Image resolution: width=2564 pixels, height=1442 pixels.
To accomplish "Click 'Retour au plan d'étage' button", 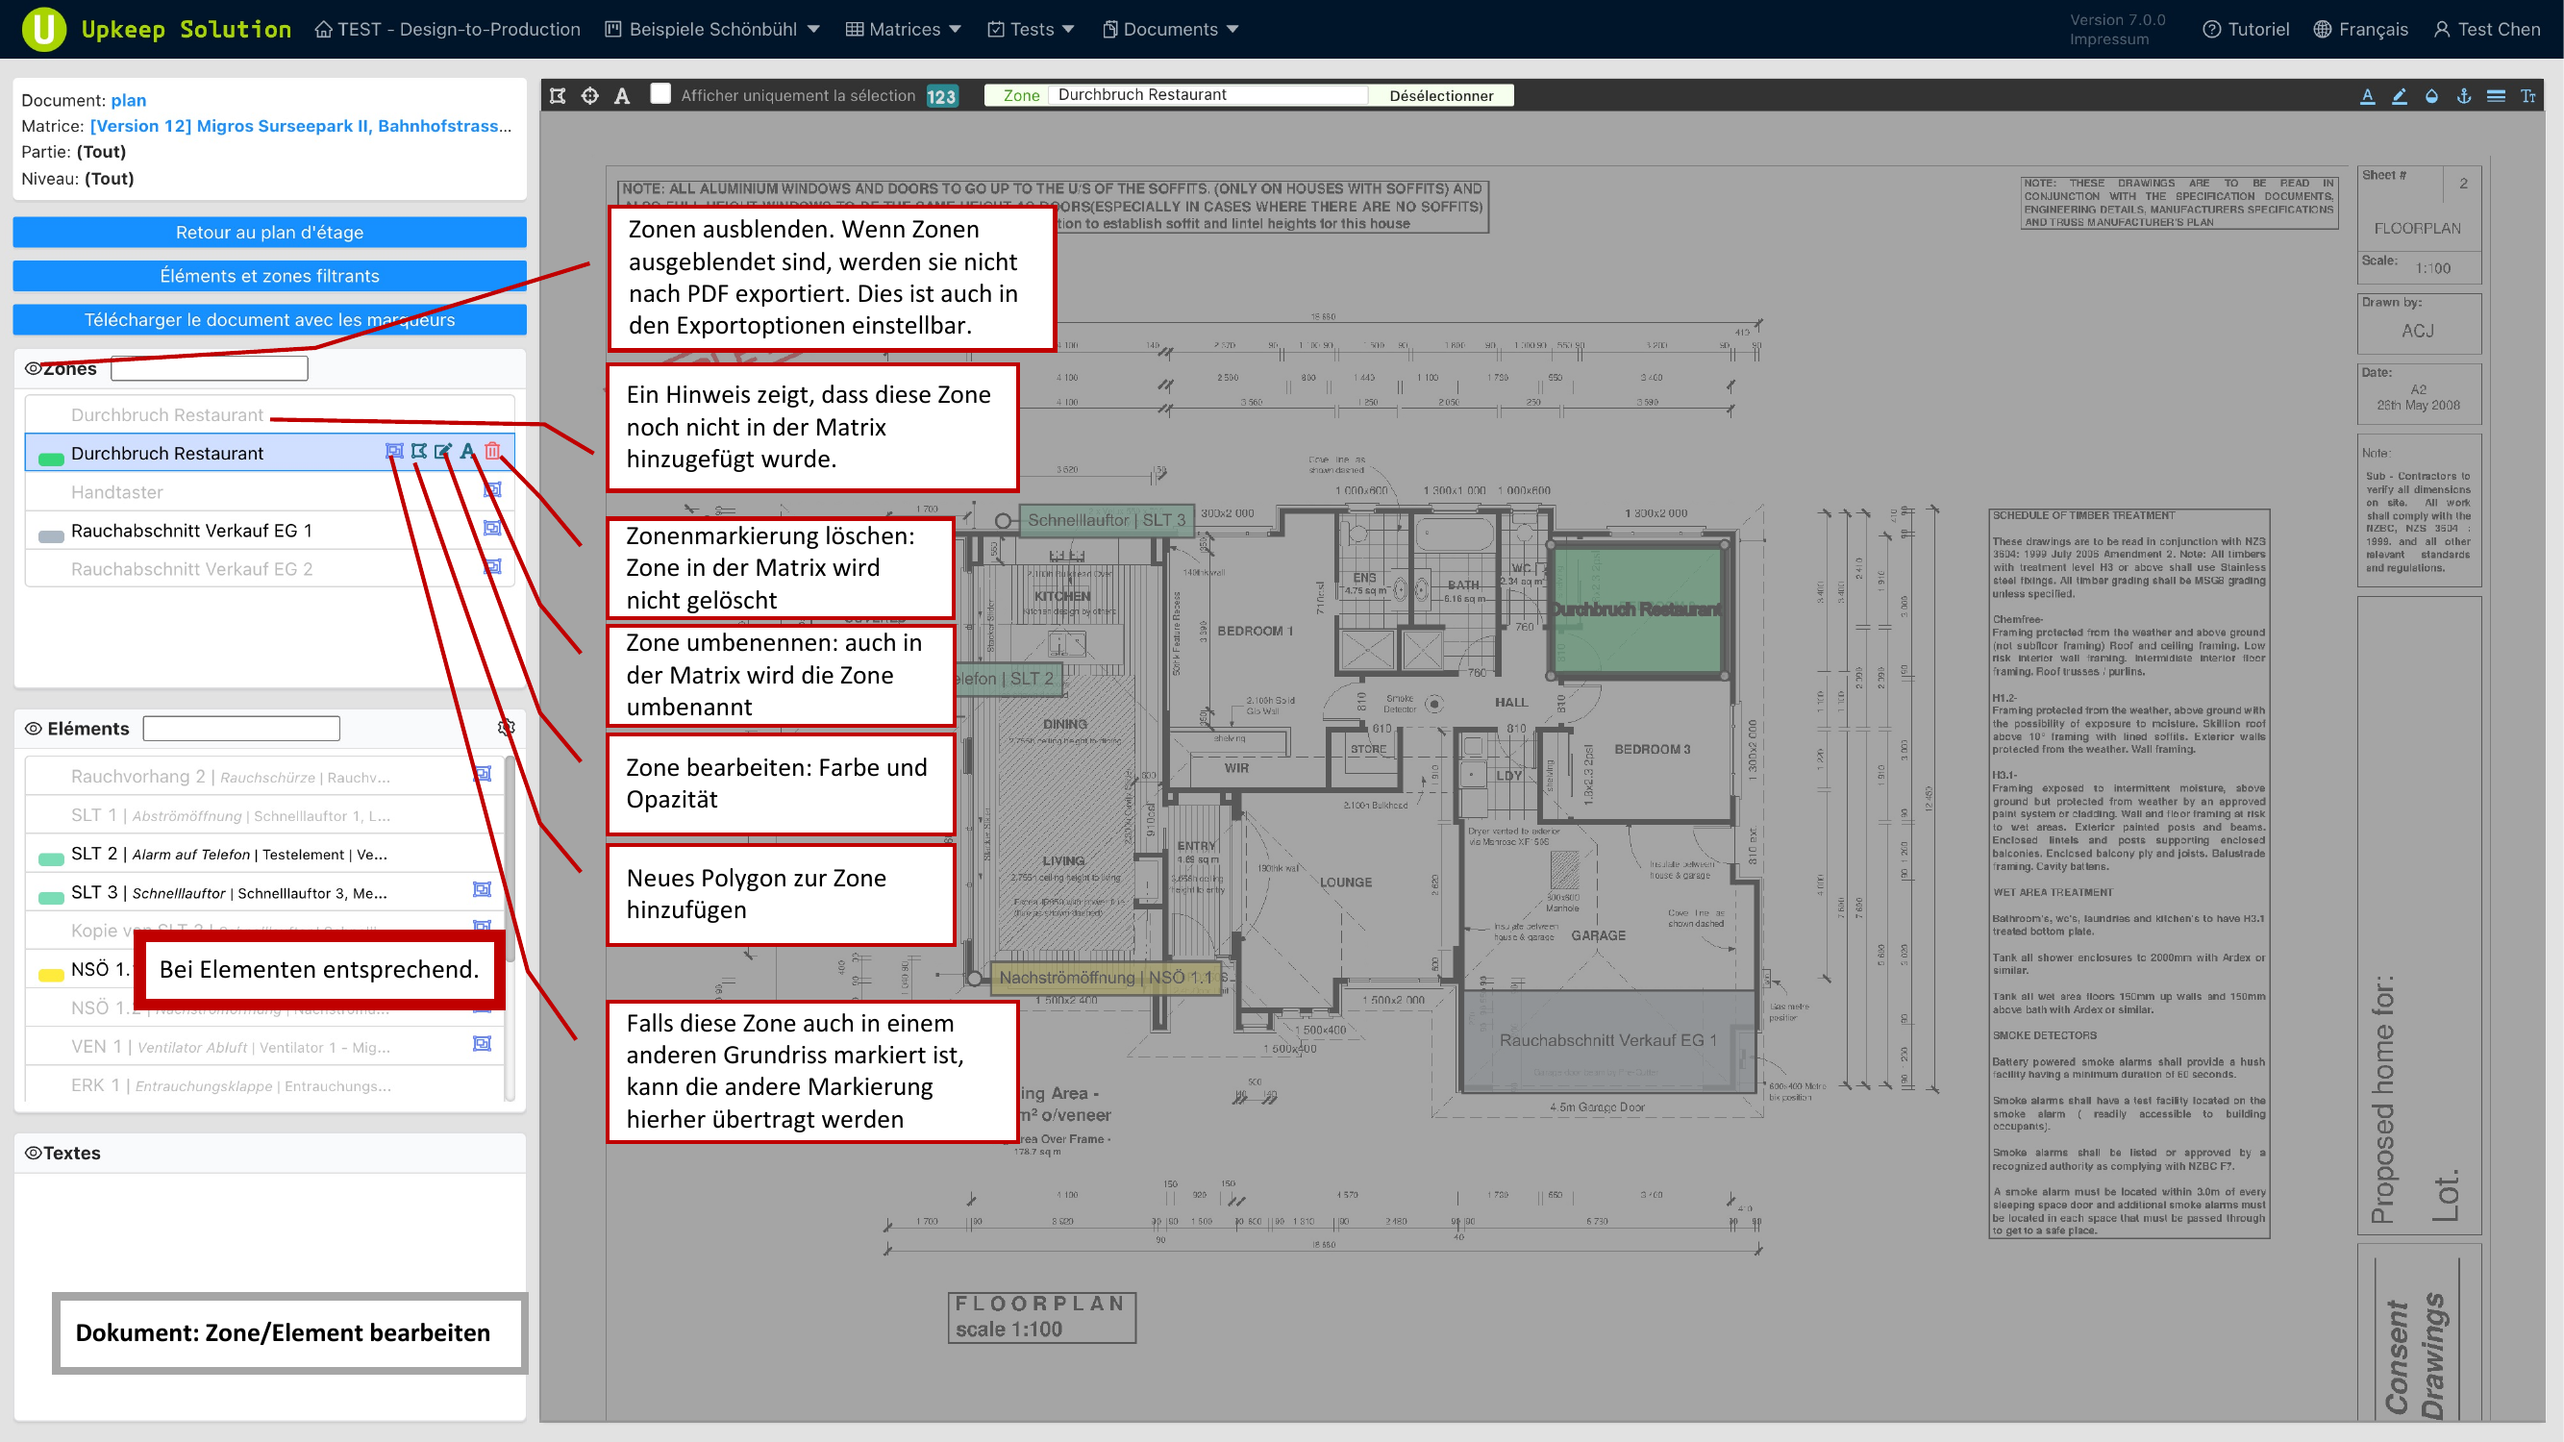I will tap(270, 232).
